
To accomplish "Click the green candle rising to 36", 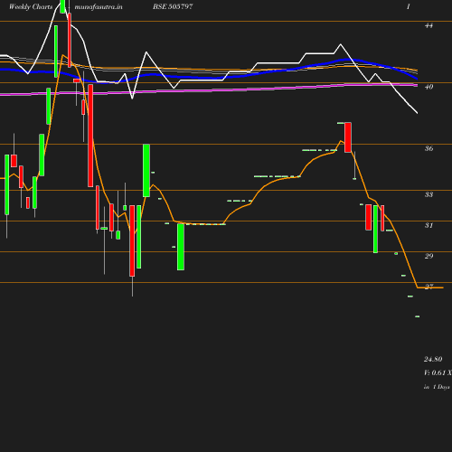I will point(146,171).
